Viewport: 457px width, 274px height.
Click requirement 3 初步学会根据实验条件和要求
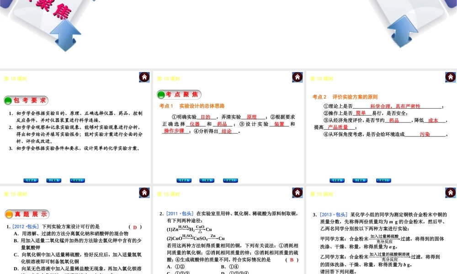[x=74, y=148]
